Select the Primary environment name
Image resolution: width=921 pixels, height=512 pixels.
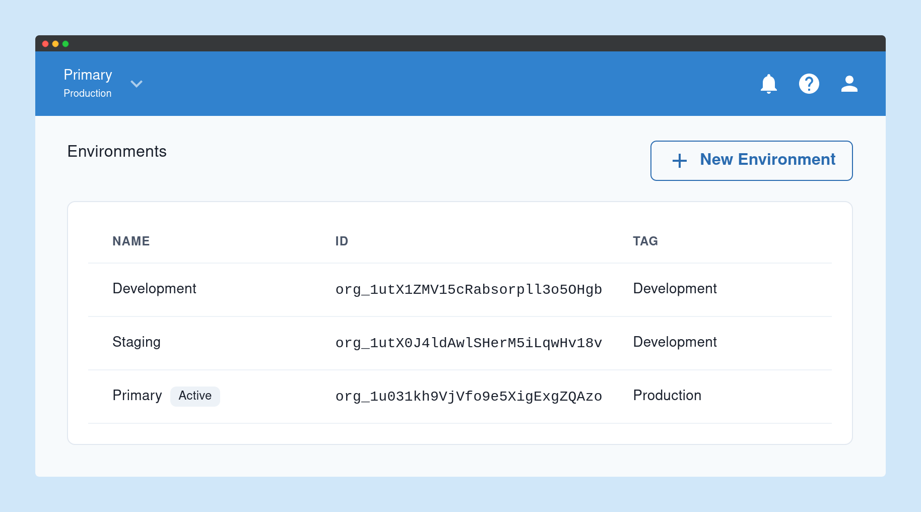pos(137,396)
